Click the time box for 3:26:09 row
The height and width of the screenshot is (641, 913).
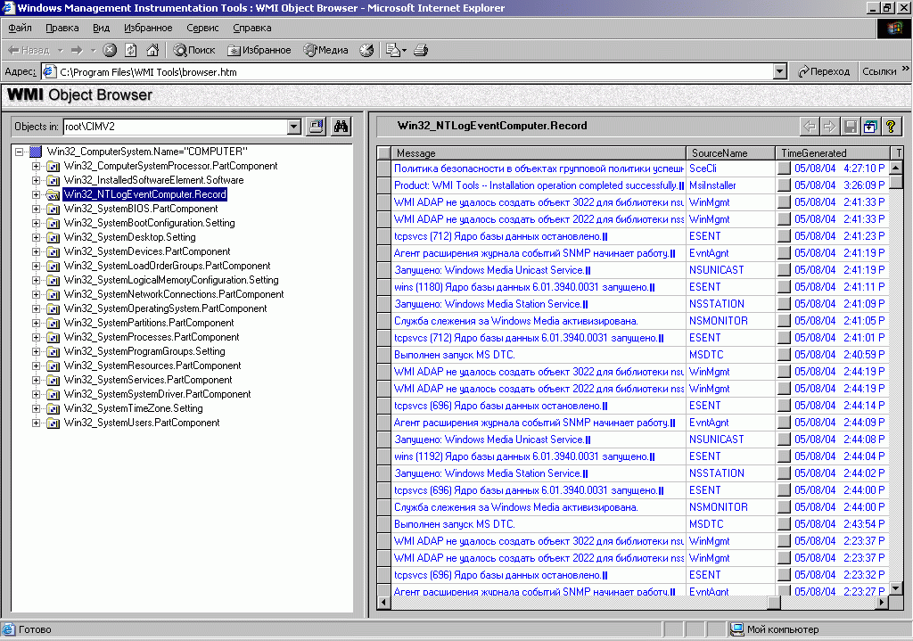(x=785, y=185)
